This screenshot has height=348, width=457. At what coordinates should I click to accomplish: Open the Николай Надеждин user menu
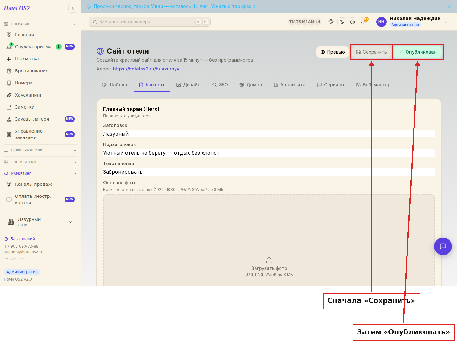click(412, 22)
